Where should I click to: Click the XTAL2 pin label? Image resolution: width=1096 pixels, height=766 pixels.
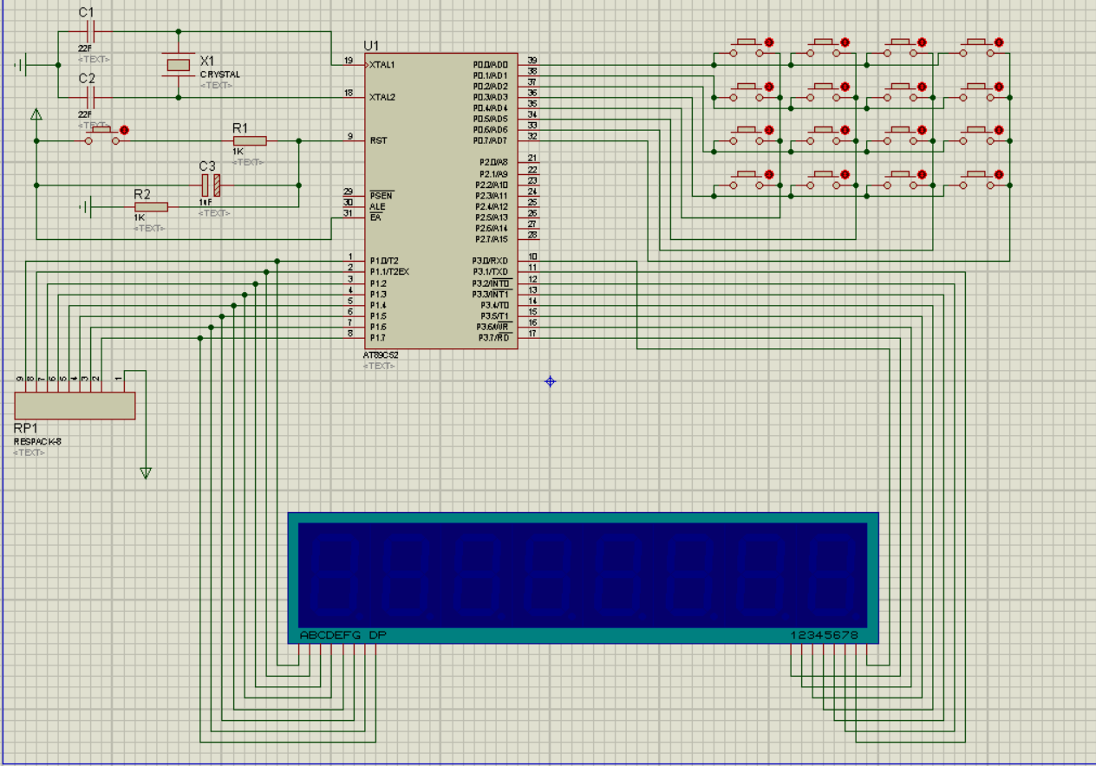382,97
